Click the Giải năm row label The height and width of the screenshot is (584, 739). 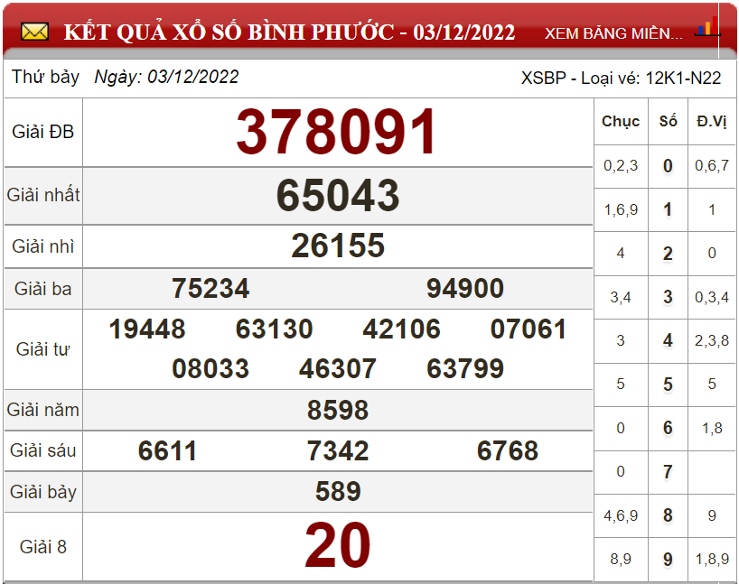tap(42, 410)
